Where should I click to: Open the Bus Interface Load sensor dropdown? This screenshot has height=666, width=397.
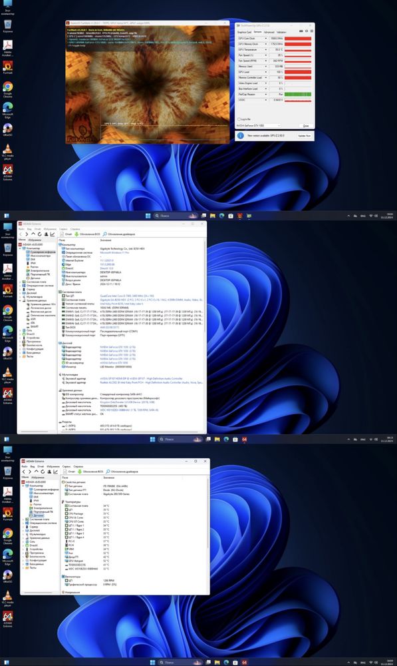pyautogui.click(x=266, y=89)
